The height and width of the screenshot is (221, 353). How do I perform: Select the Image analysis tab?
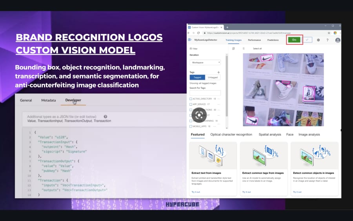point(309,135)
